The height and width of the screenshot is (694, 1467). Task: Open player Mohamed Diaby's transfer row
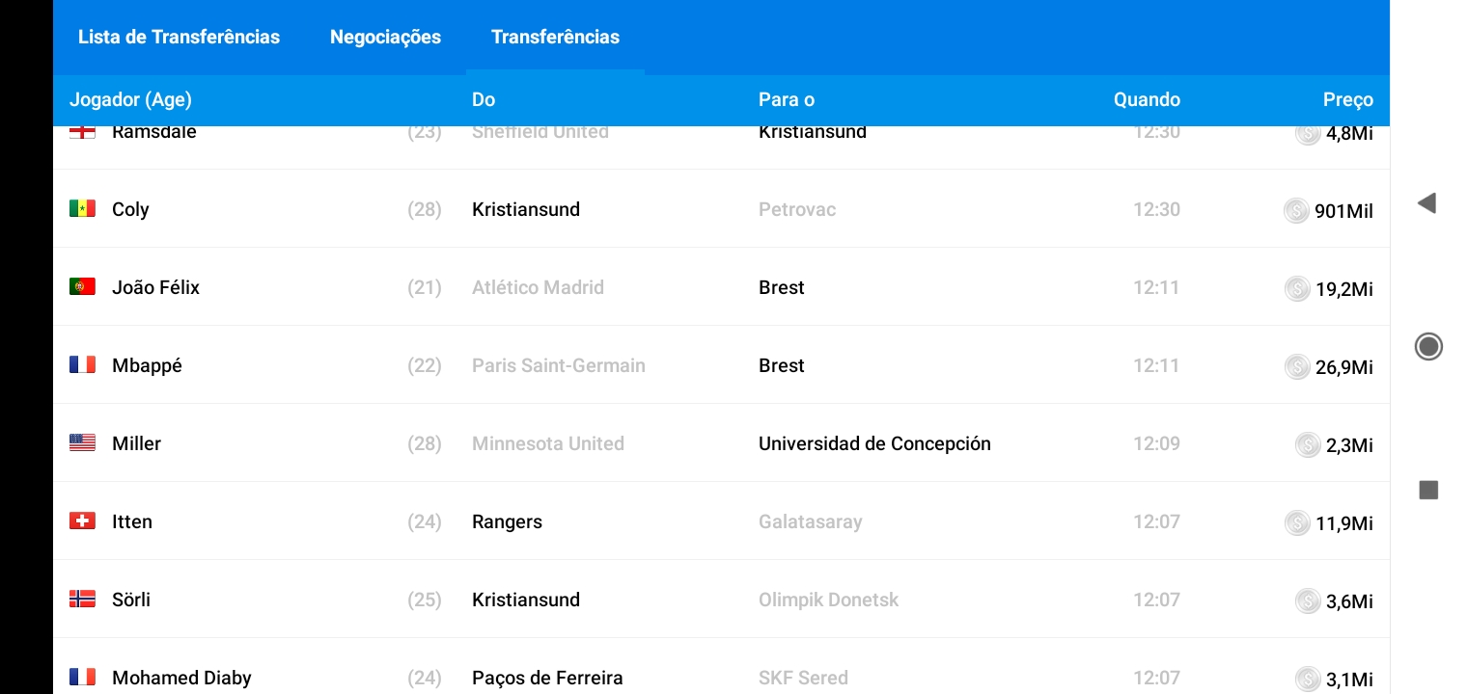[181, 678]
